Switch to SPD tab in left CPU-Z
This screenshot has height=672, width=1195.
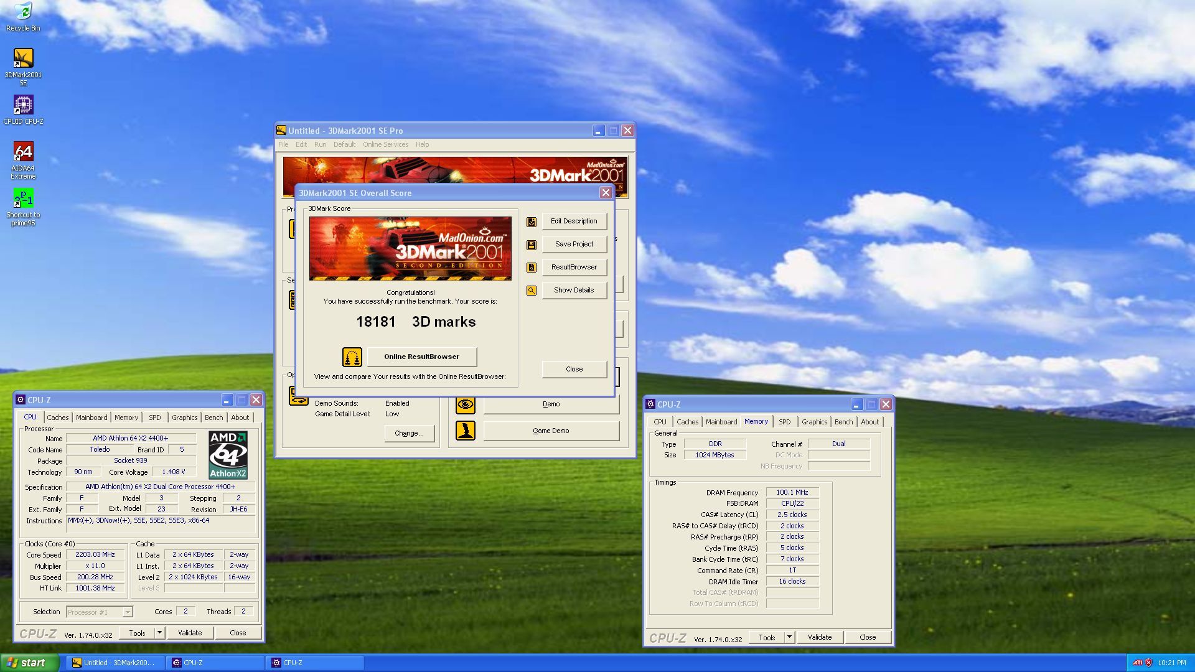click(154, 418)
